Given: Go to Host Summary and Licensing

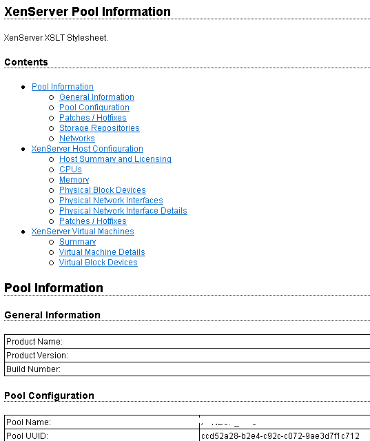Looking at the screenshot, I should pyautogui.click(x=115, y=159).
